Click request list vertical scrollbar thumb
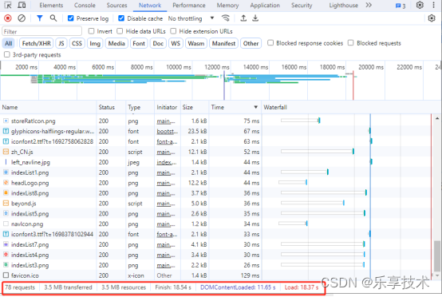The height and width of the screenshot is (297, 442). point(437,255)
